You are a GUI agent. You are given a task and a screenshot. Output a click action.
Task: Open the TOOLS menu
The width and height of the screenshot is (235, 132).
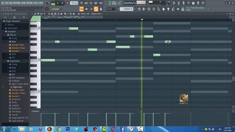36,3
